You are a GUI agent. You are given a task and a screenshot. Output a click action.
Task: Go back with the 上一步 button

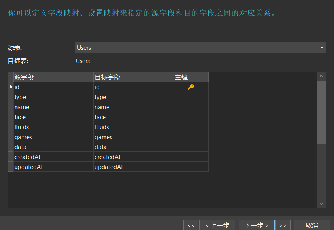[217, 225]
